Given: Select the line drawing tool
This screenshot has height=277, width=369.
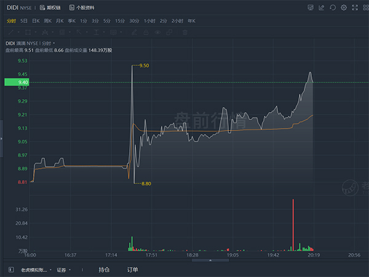Looking at the screenshot, I should (x=11, y=32).
